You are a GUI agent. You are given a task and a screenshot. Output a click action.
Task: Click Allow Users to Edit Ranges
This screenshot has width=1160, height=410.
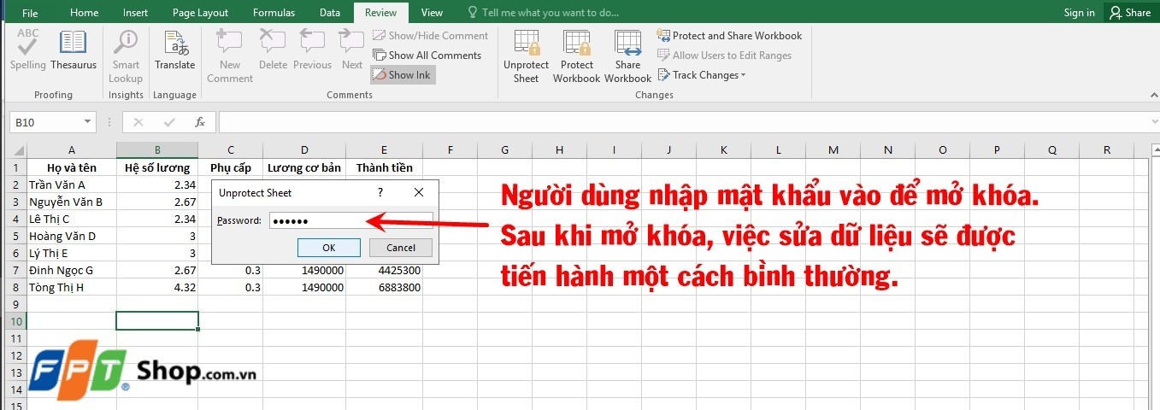coord(724,56)
